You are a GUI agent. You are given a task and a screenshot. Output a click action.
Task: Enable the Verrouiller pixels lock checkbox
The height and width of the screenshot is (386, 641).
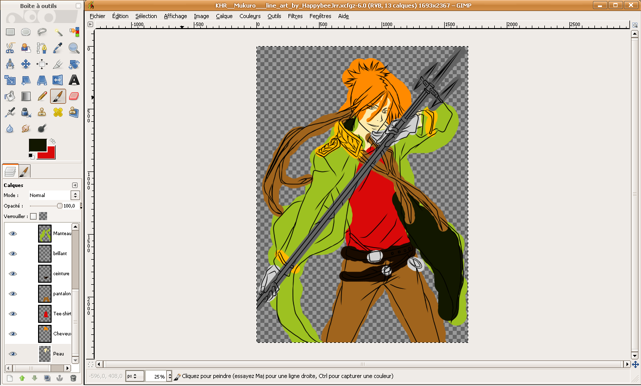click(34, 216)
